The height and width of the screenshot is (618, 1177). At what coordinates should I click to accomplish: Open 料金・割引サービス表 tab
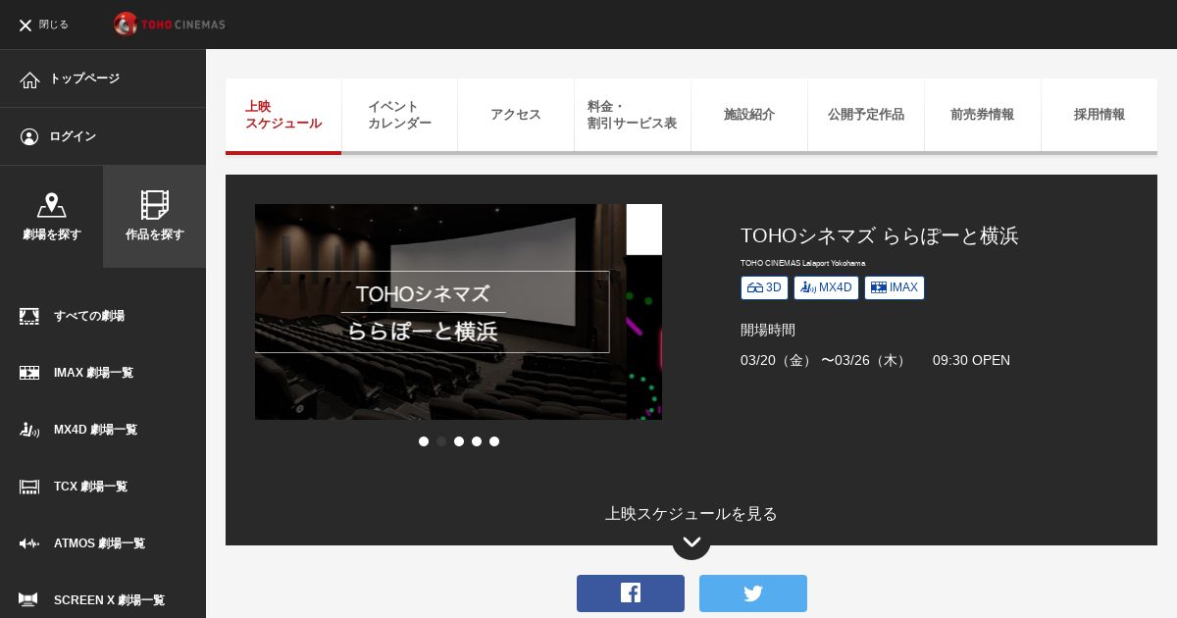[x=633, y=116]
